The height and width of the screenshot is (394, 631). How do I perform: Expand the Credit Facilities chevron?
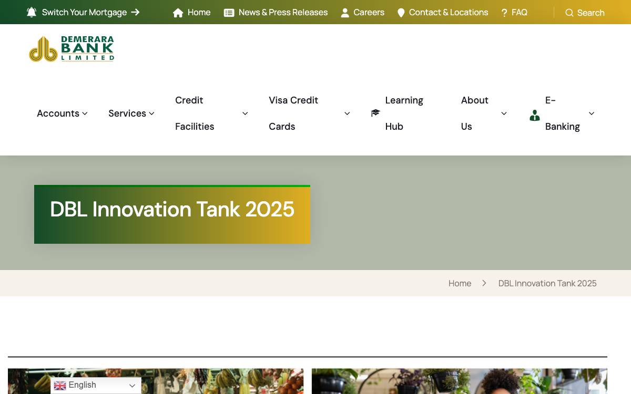(245, 113)
